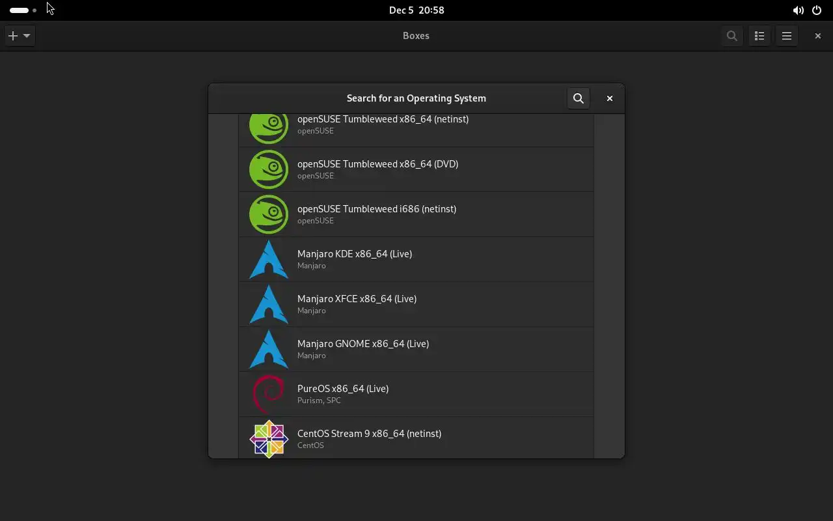
Task: Open the search in the OS dialog header
Action: tap(579, 98)
